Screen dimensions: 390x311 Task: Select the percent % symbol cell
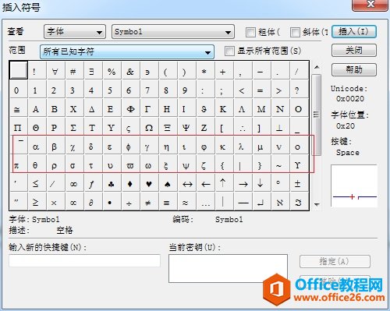pyautogui.click(x=112, y=72)
